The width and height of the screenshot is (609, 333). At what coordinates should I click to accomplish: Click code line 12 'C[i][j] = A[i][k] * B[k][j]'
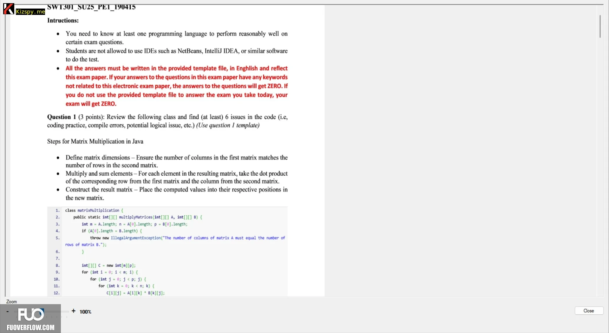tap(136, 293)
